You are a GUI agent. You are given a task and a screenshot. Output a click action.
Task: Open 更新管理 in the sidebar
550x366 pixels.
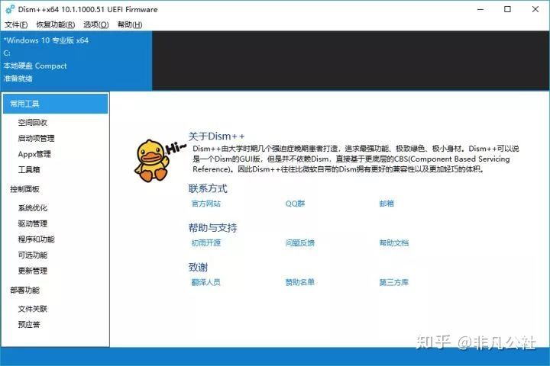(33, 271)
